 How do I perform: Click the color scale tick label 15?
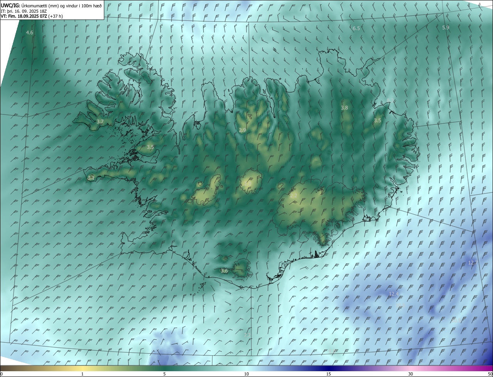[329, 374]
